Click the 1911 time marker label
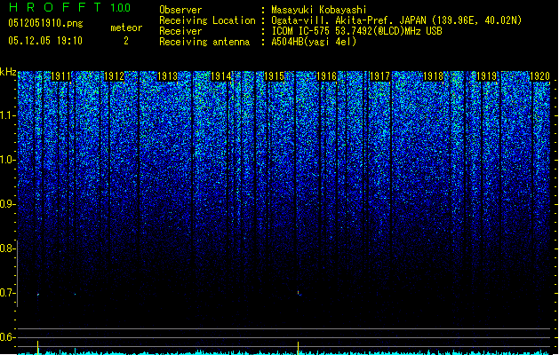 [61, 76]
